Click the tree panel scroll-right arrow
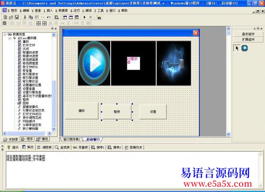 49,133
